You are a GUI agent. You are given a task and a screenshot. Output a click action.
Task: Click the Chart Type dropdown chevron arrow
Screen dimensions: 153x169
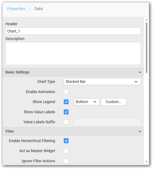tap(136, 81)
